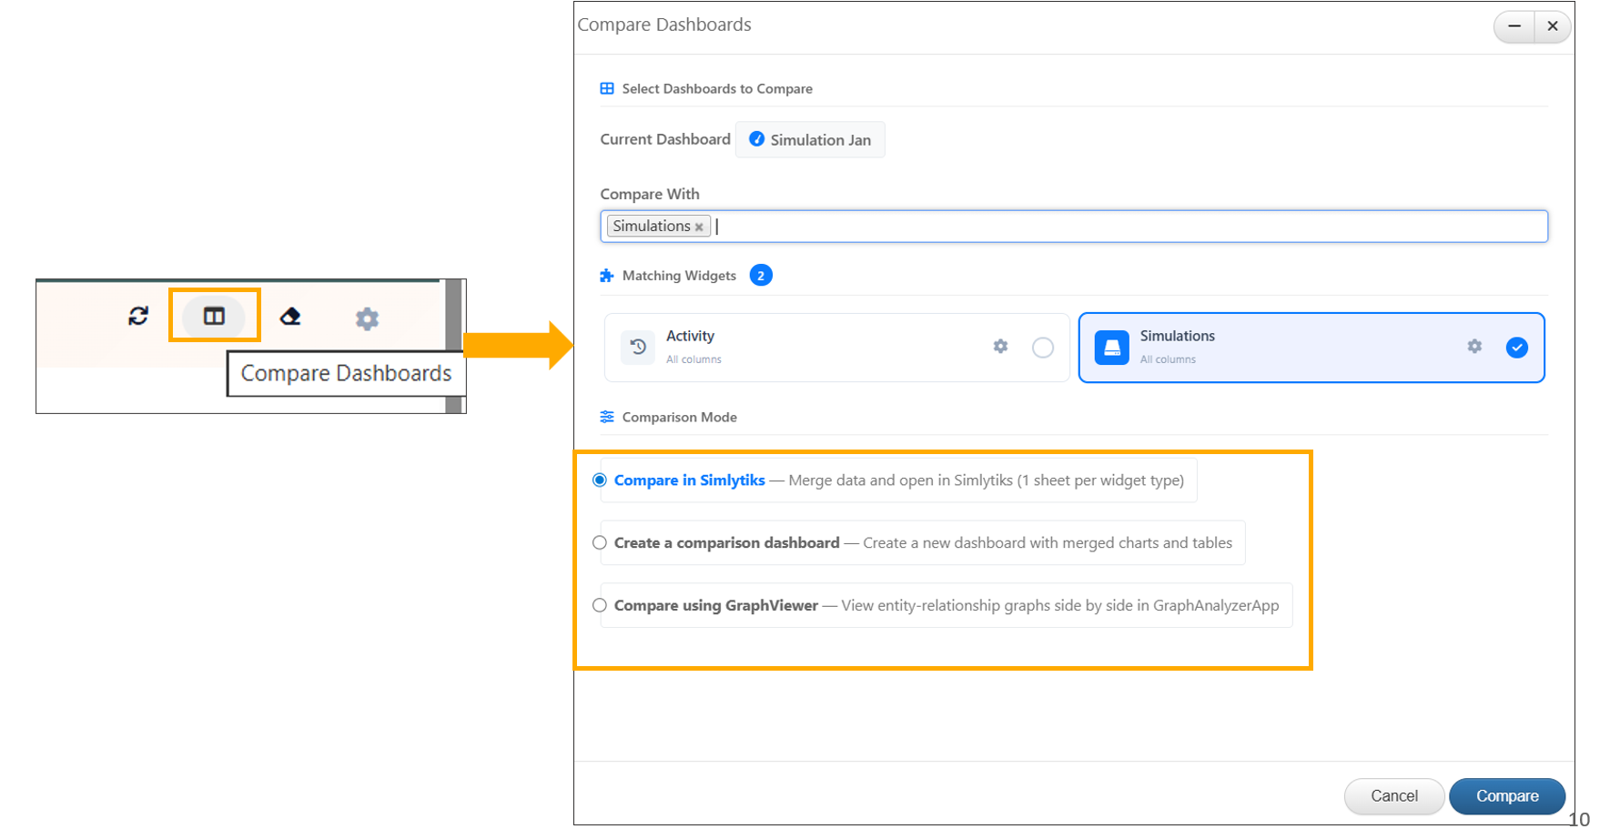Click the Activity widget history icon
Viewport: 1620px width, 829px height.
638,348
